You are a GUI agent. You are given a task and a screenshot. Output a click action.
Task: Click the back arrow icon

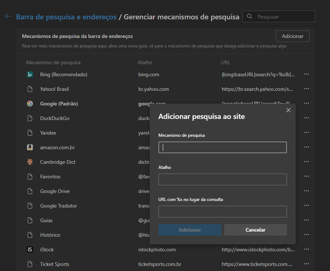pos(8,16)
